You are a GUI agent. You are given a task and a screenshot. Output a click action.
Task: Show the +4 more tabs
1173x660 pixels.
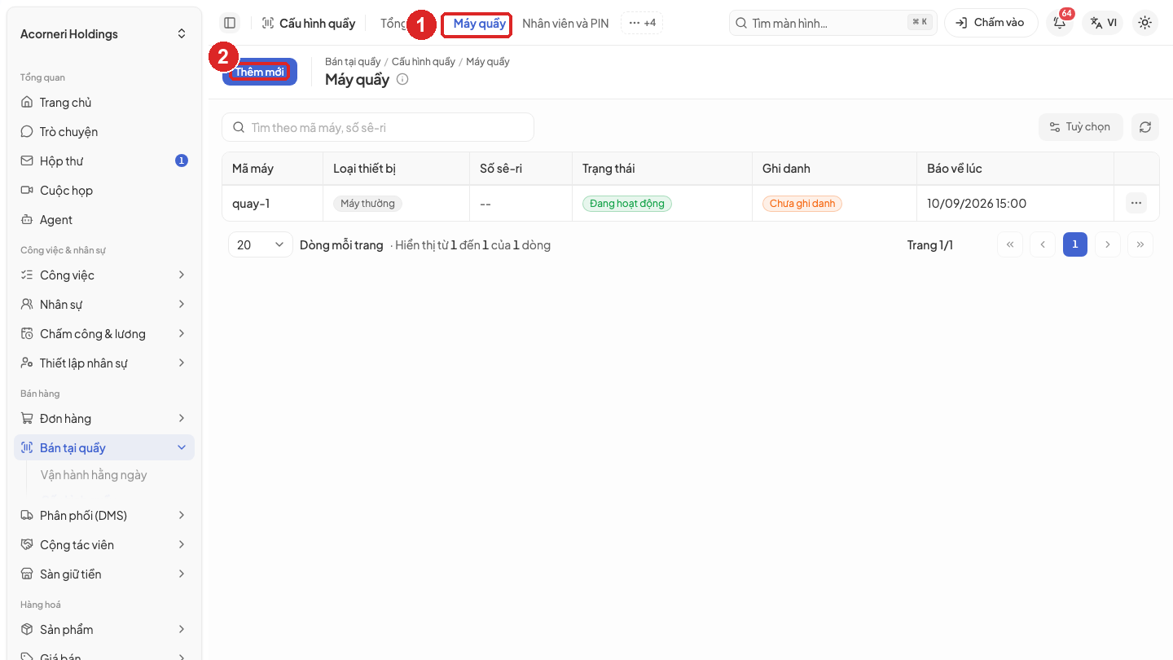[642, 24]
